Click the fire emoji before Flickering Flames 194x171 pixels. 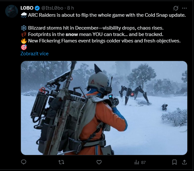(24, 41)
